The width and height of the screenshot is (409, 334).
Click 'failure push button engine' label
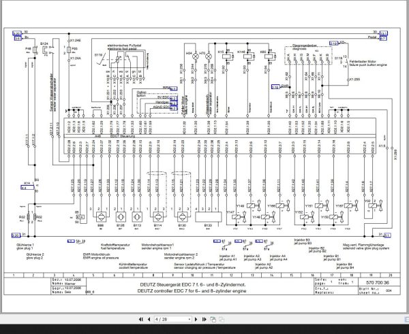point(368,65)
